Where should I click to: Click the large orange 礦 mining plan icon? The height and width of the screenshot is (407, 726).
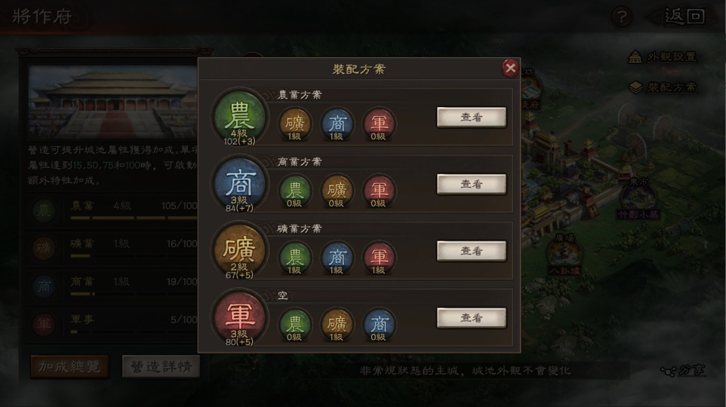coord(239,250)
